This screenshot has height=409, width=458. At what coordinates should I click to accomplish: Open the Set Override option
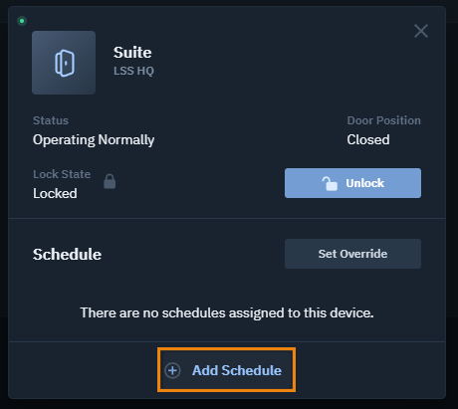coord(352,254)
